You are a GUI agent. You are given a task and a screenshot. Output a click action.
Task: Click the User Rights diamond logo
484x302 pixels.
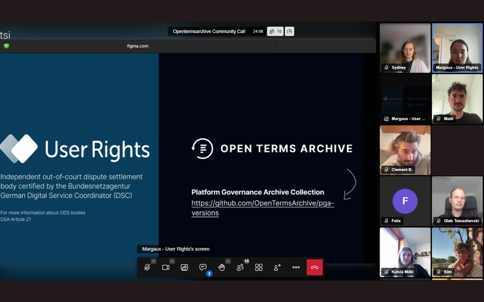point(19,149)
